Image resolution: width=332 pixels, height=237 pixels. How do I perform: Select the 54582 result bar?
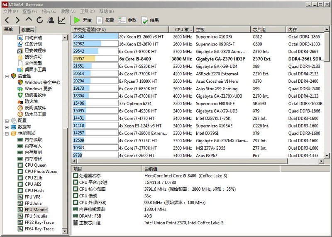point(95,36)
